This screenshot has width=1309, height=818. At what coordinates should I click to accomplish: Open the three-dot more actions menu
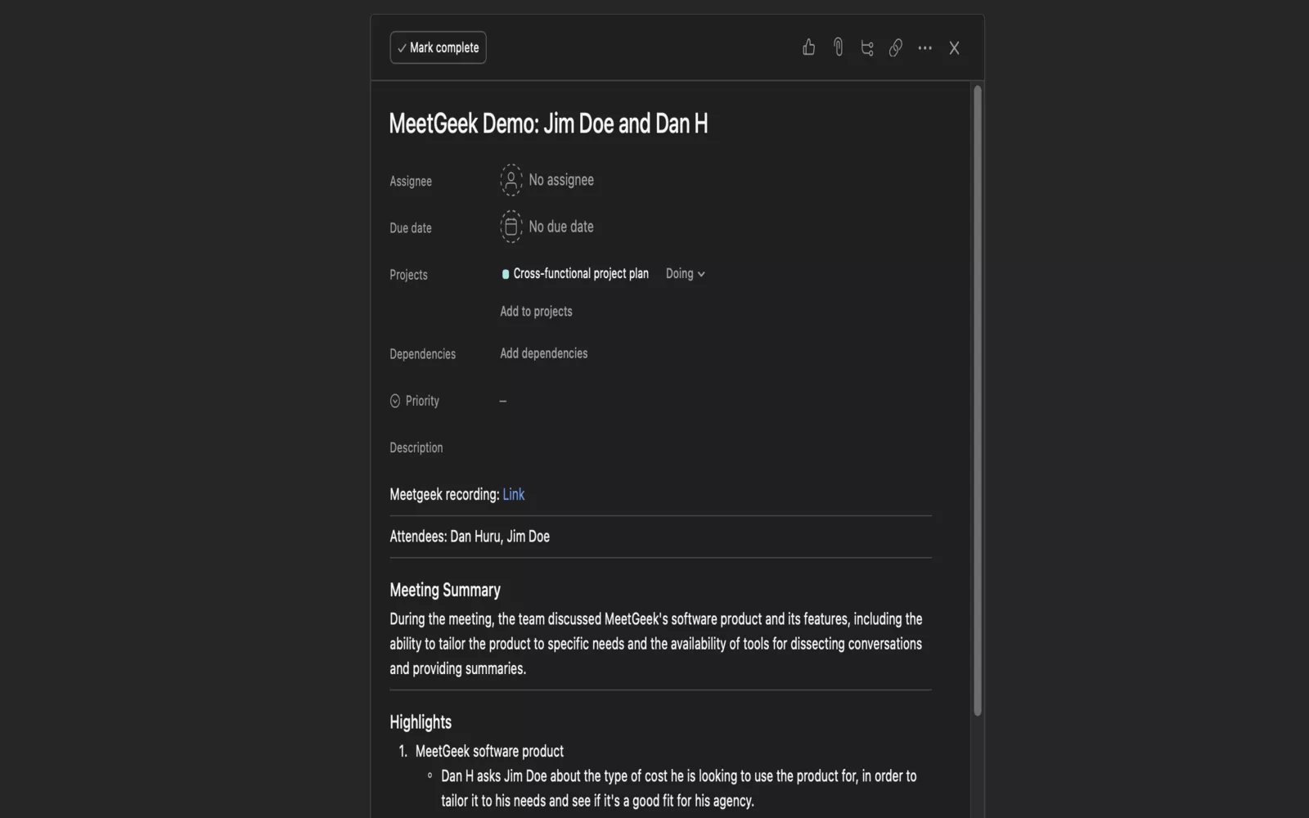tap(924, 48)
